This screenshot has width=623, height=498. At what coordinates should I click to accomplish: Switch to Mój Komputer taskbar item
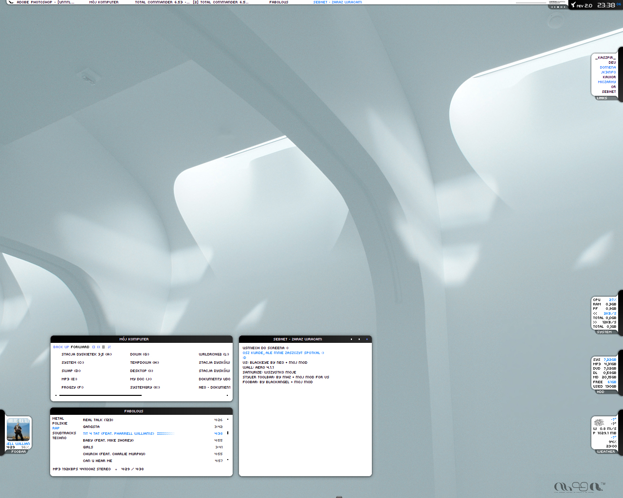104,2
